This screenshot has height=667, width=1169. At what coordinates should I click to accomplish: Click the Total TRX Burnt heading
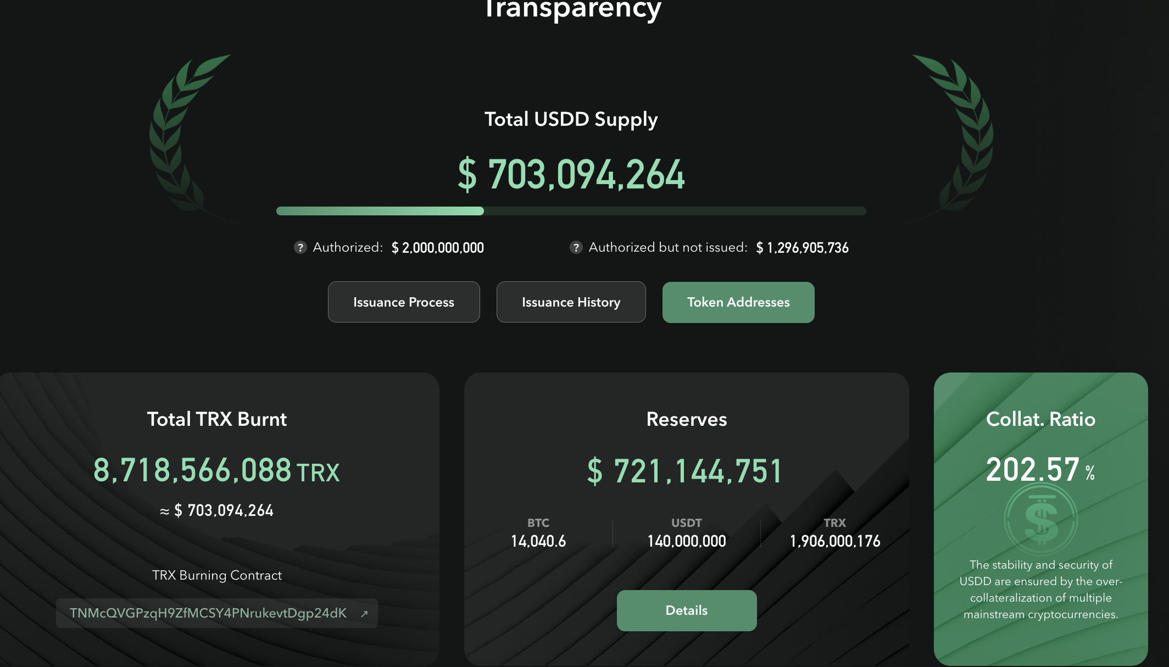(x=217, y=419)
